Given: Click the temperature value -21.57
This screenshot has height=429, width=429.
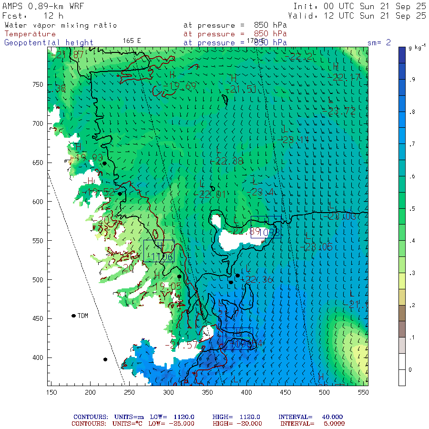Looking at the screenshot, I should click(182, 345).
